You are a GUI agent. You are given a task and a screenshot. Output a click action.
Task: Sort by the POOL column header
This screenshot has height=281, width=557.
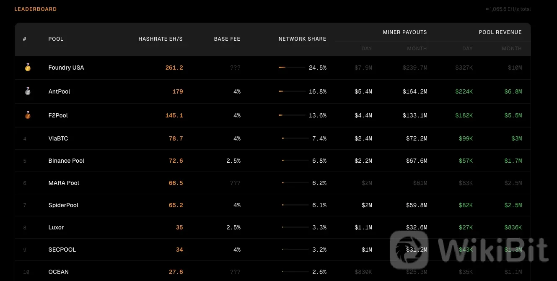pos(56,39)
